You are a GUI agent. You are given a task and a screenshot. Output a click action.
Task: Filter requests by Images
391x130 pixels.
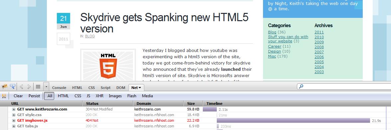tap(115, 96)
